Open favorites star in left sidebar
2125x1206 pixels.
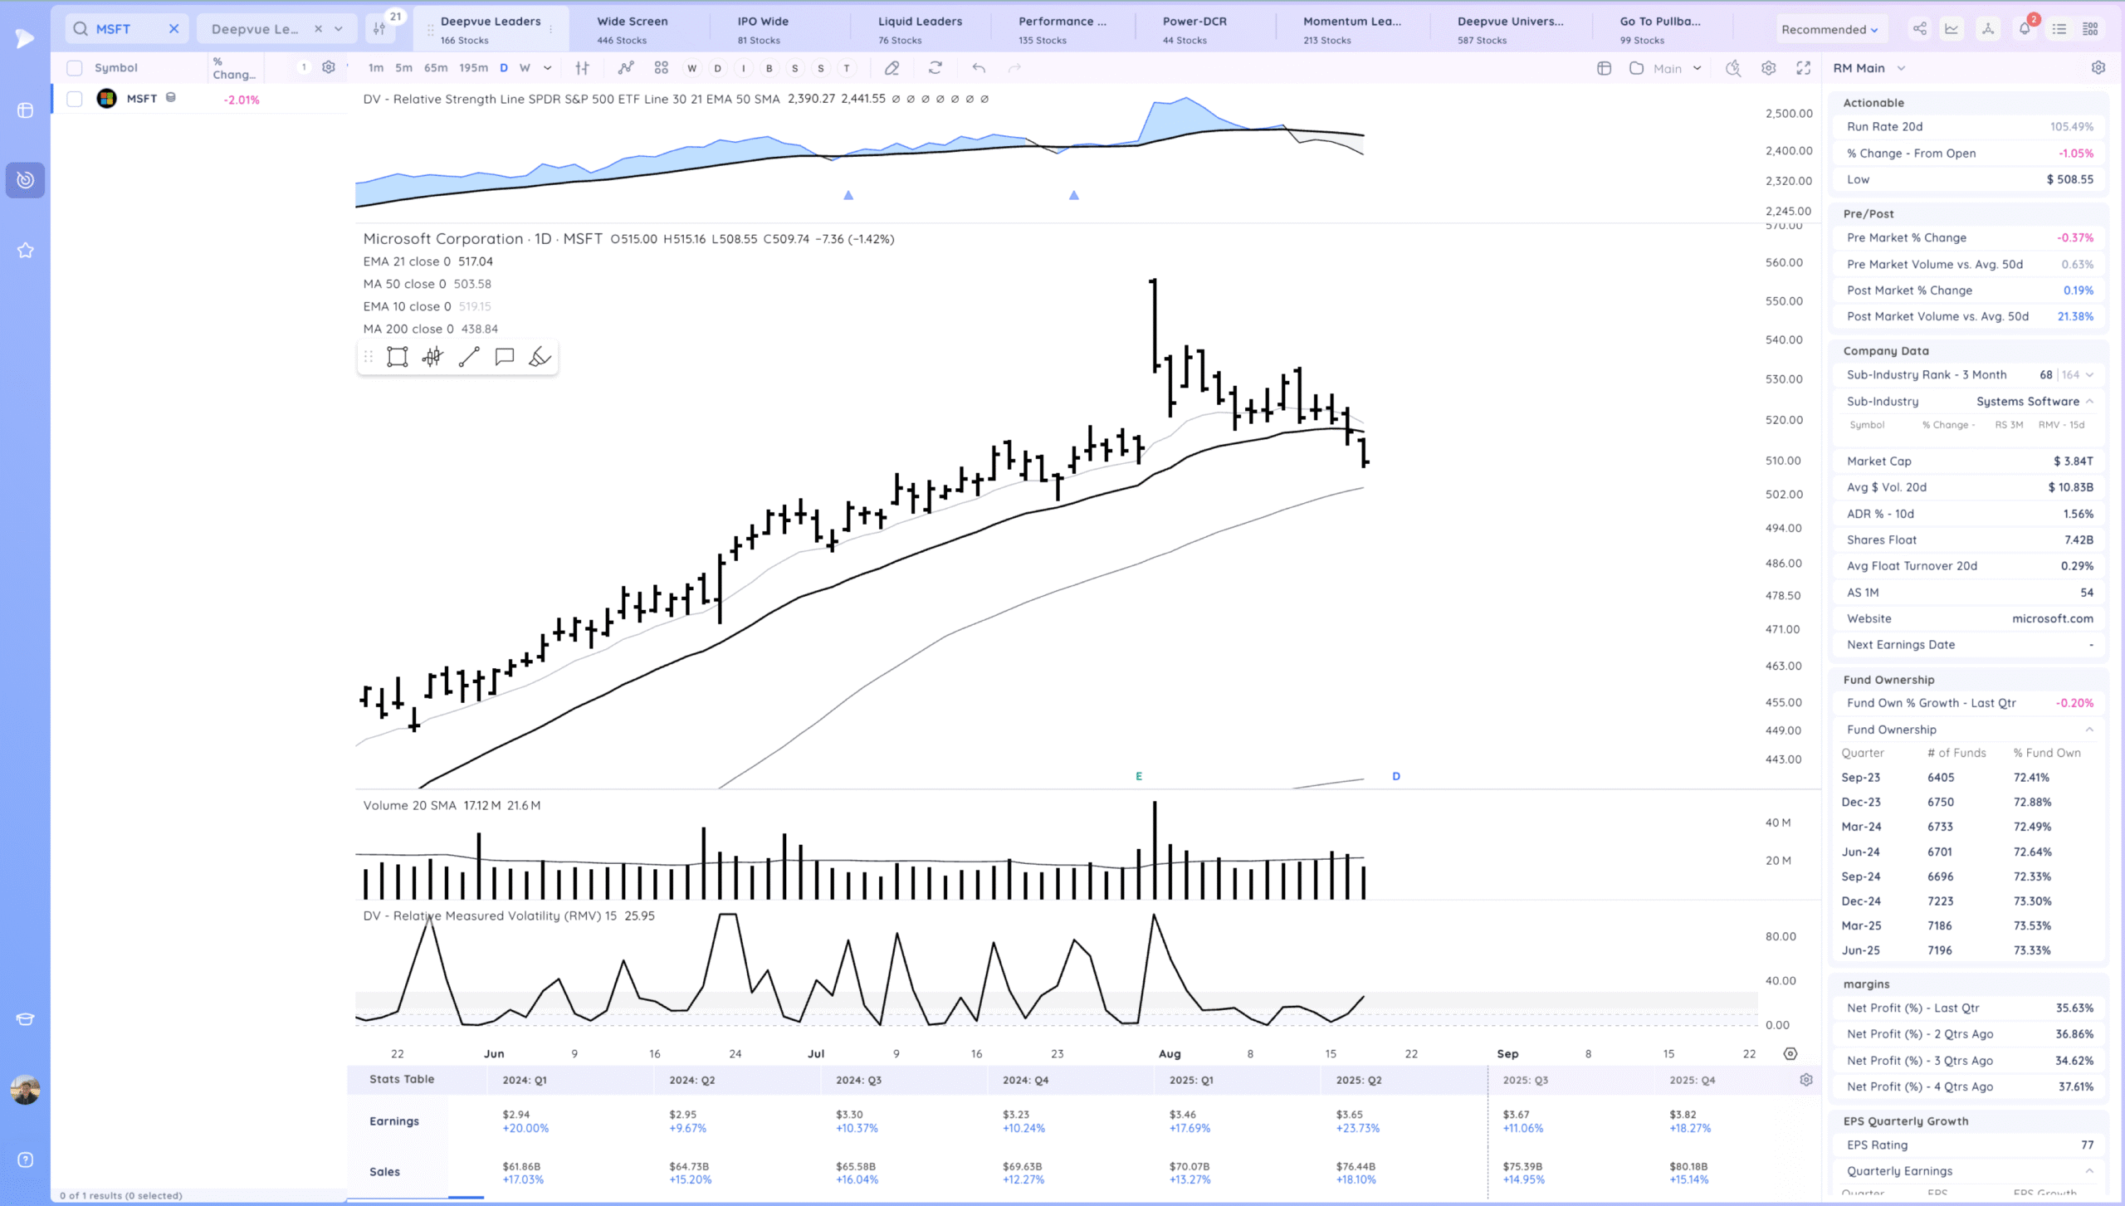(x=26, y=251)
